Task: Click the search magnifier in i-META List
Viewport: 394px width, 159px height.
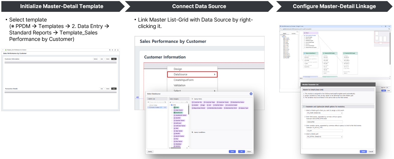Action: tap(165, 102)
